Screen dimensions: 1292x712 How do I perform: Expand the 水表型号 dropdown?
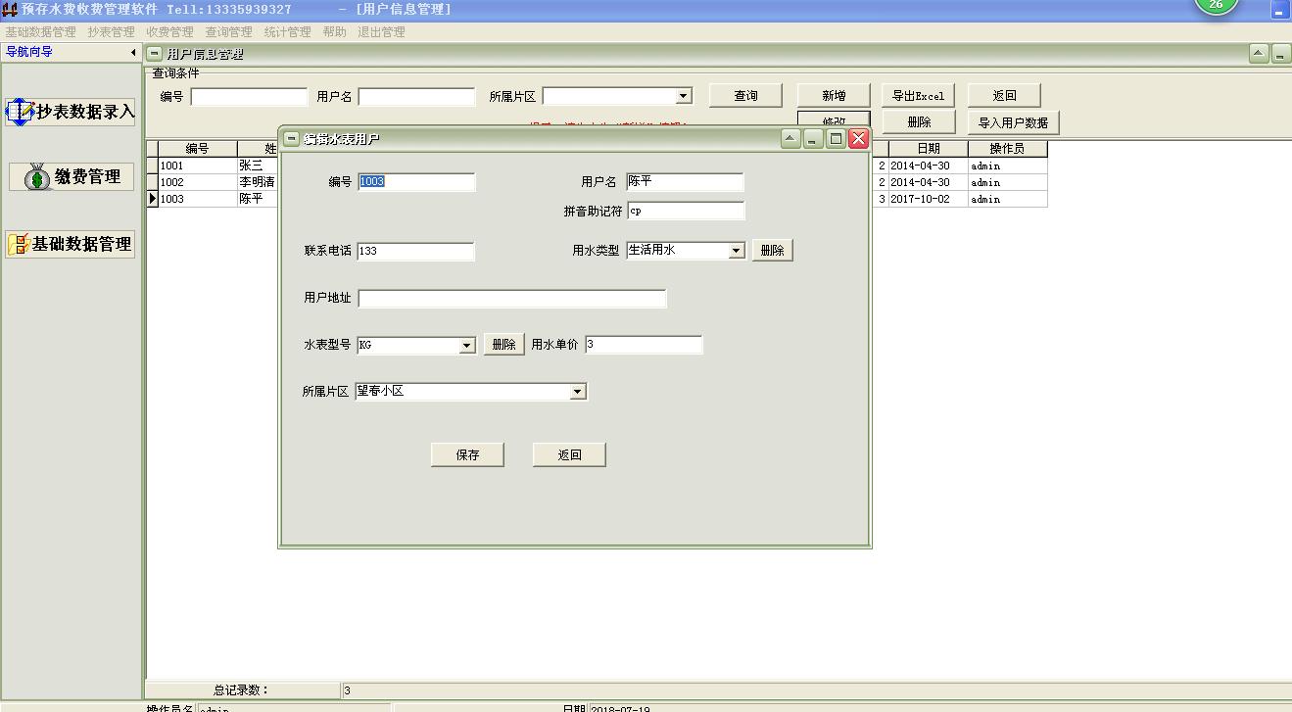pos(467,346)
